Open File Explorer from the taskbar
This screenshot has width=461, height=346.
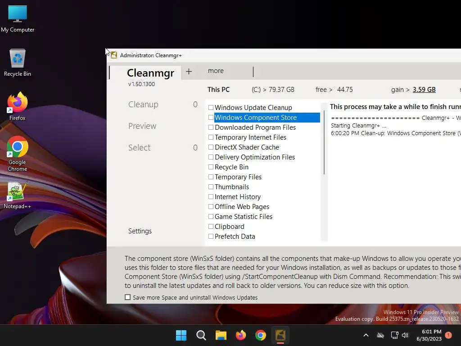221,335
